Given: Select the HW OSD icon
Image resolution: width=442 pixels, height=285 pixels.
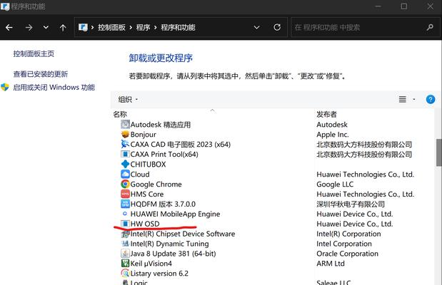Looking at the screenshot, I should [x=125, y=224].
